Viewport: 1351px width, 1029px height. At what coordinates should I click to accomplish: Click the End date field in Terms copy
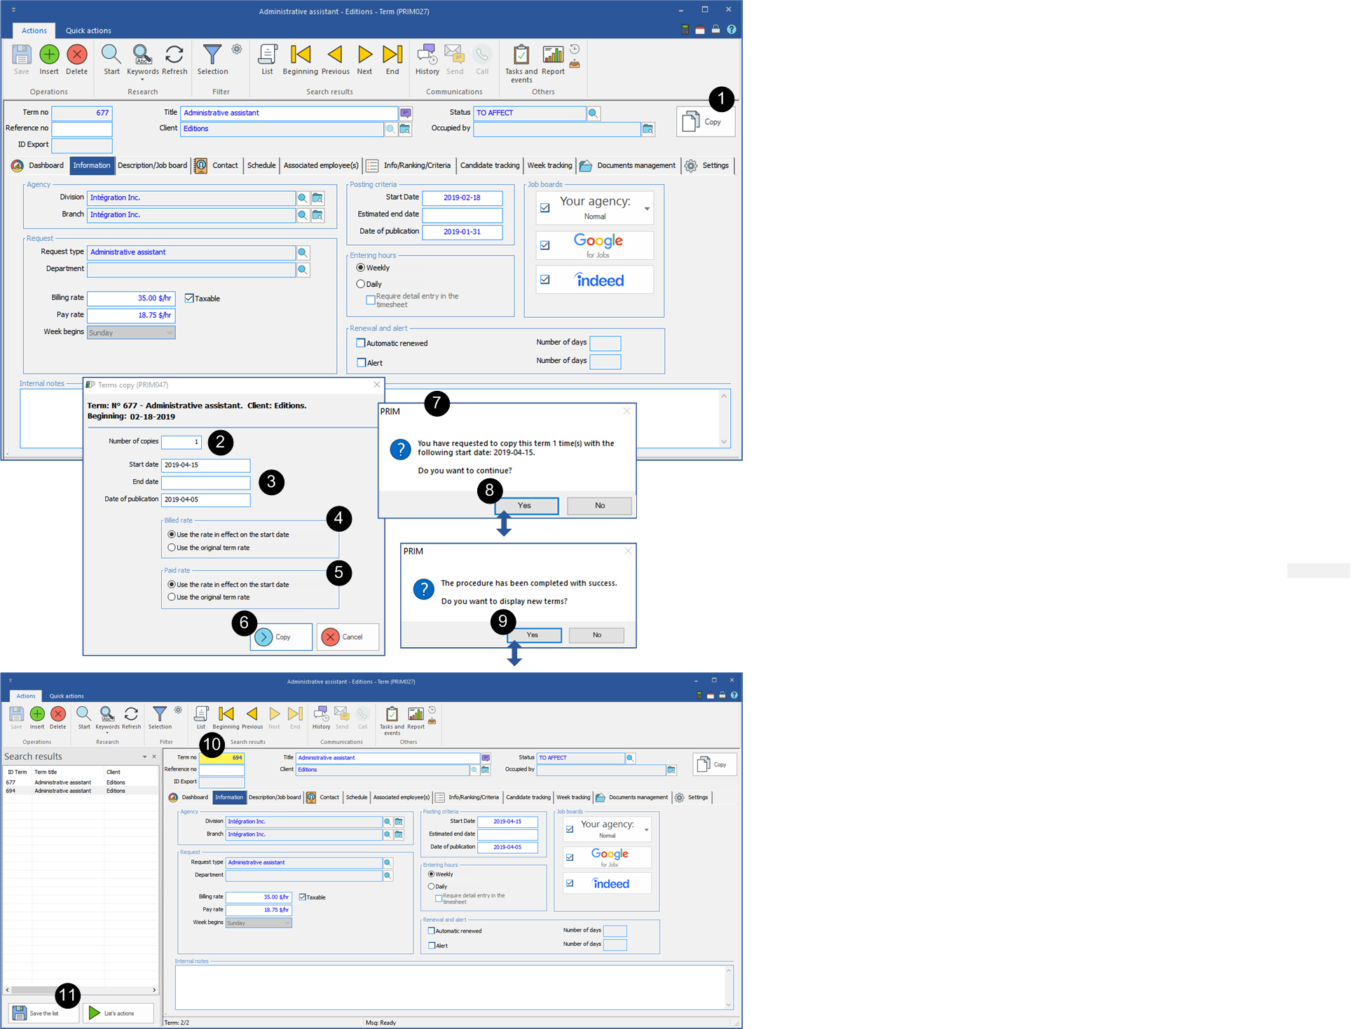[x=205, y=483]
